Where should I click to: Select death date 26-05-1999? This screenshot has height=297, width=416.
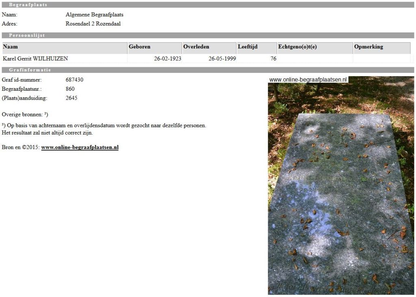222,59
